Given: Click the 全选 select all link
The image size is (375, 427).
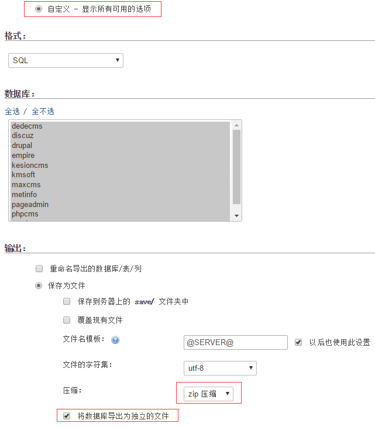Looking at the screenshot, I should pos(12,111).
